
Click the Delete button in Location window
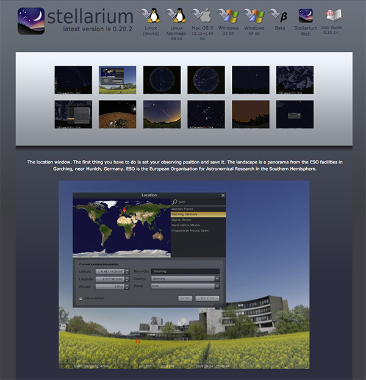[x=185, y=298]
